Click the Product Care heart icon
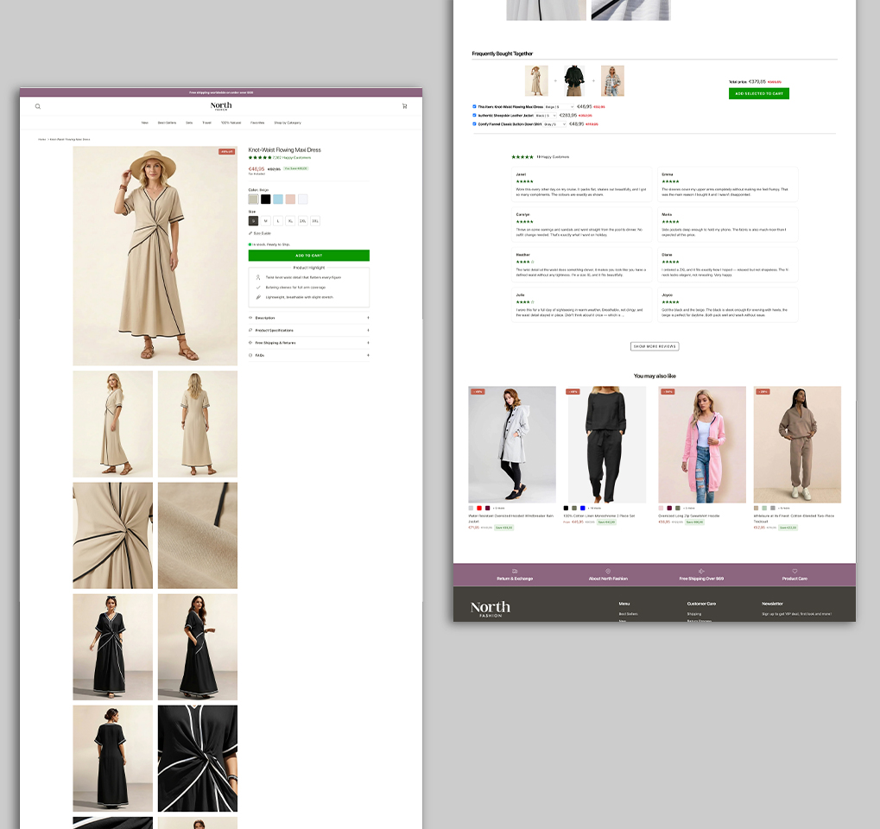This screenshot has height=829, width=880. point(795,572)
